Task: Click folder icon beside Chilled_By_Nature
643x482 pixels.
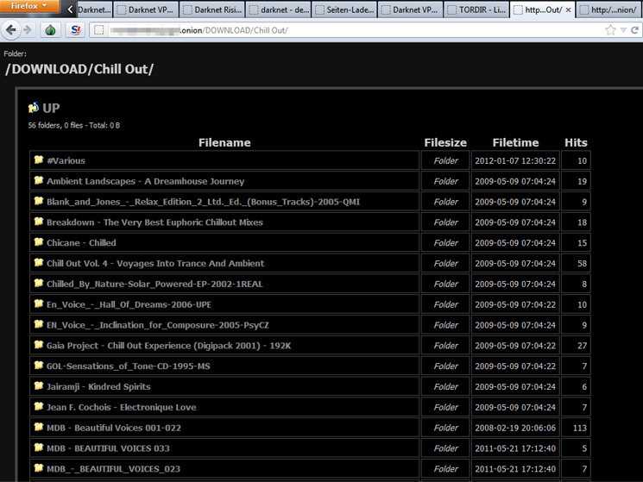Action: (x=39, y=283)
